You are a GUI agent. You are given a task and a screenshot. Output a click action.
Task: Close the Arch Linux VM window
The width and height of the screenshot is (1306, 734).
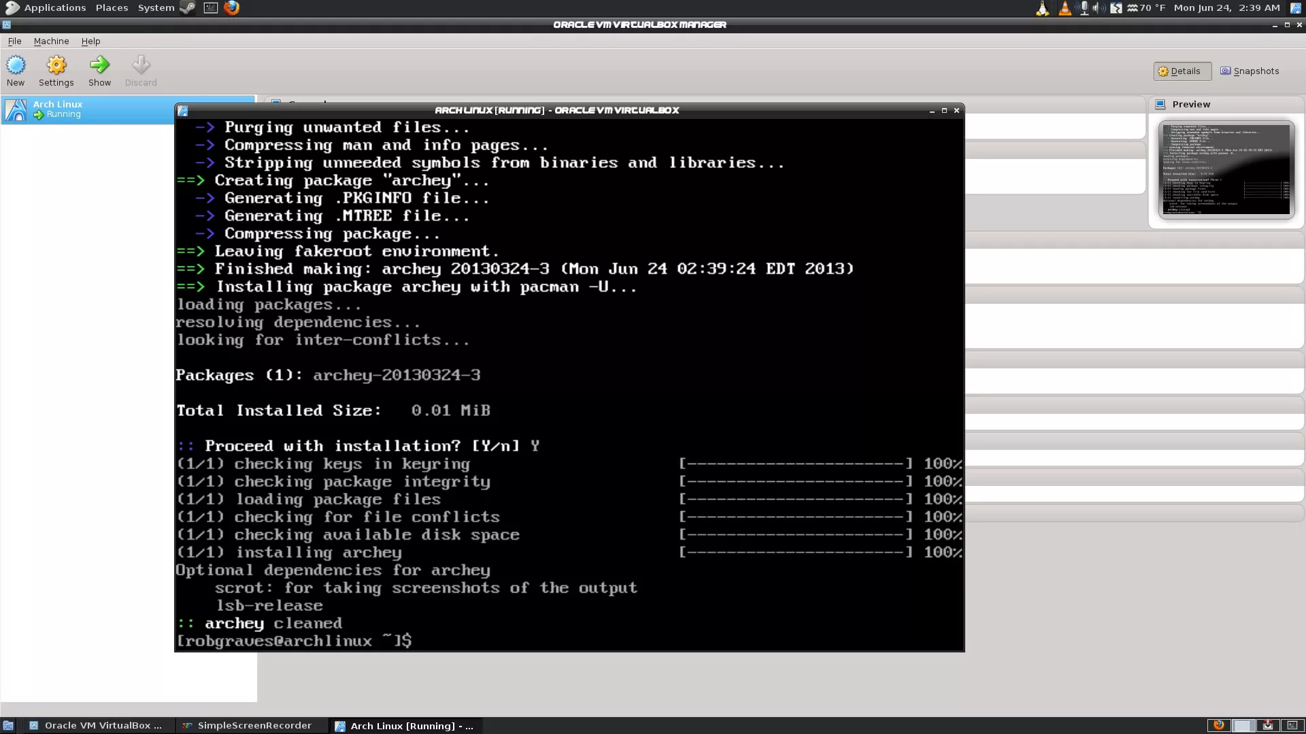(x=956, y=110)
